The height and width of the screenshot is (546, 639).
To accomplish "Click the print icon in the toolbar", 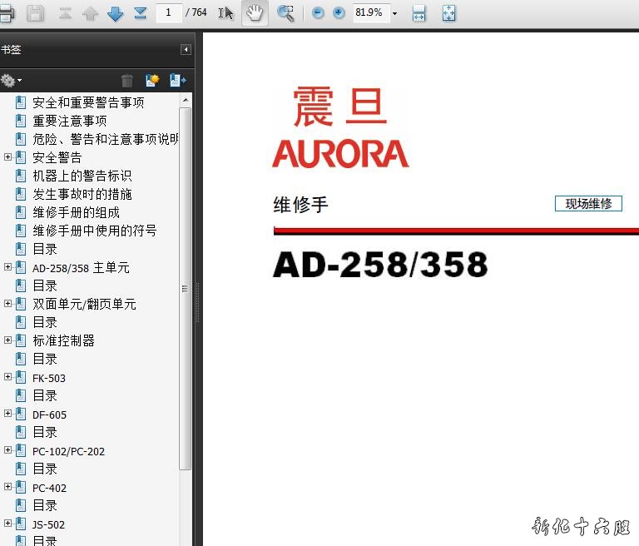I will (x=6, y=13).
